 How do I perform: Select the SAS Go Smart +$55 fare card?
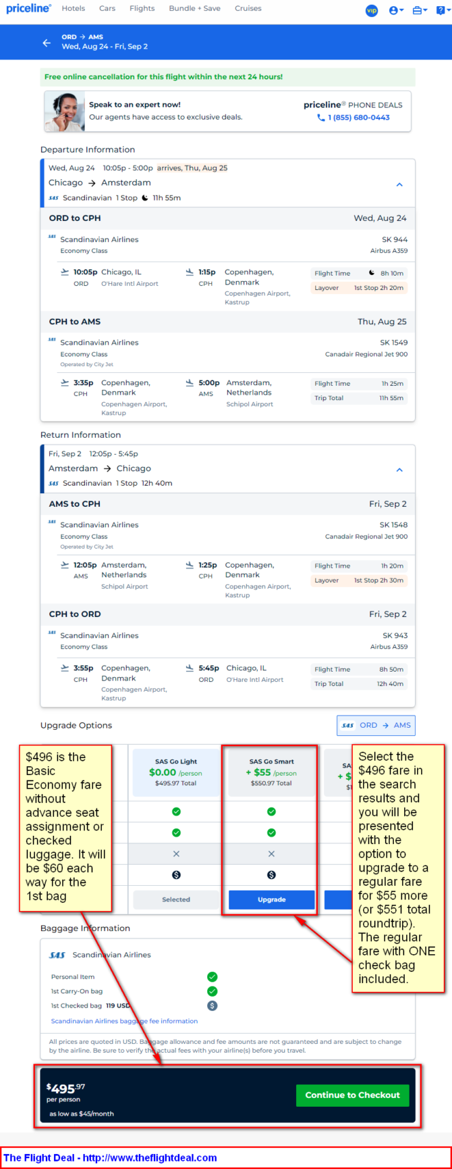(x=271, y=772)
